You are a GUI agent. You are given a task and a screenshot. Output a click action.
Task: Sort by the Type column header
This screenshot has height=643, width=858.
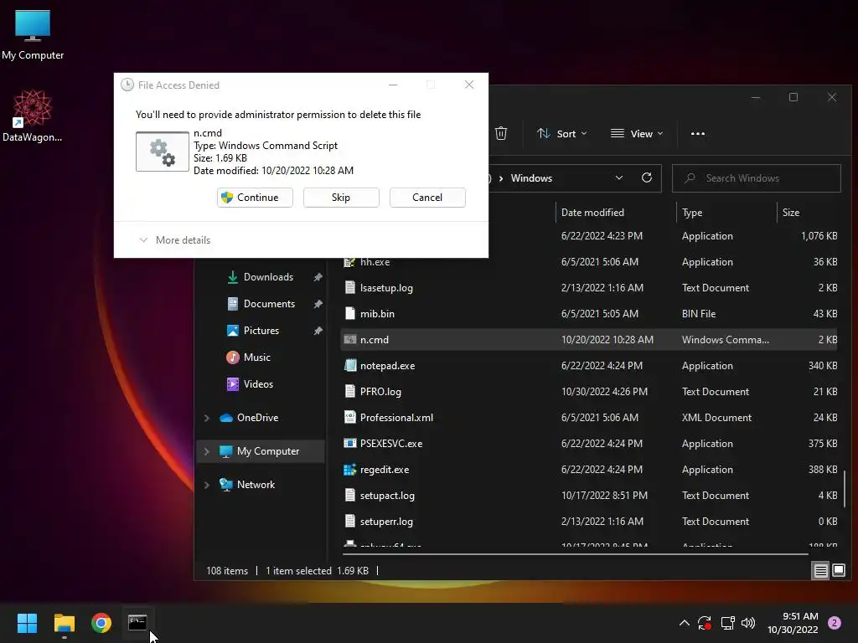pos(692,212)
